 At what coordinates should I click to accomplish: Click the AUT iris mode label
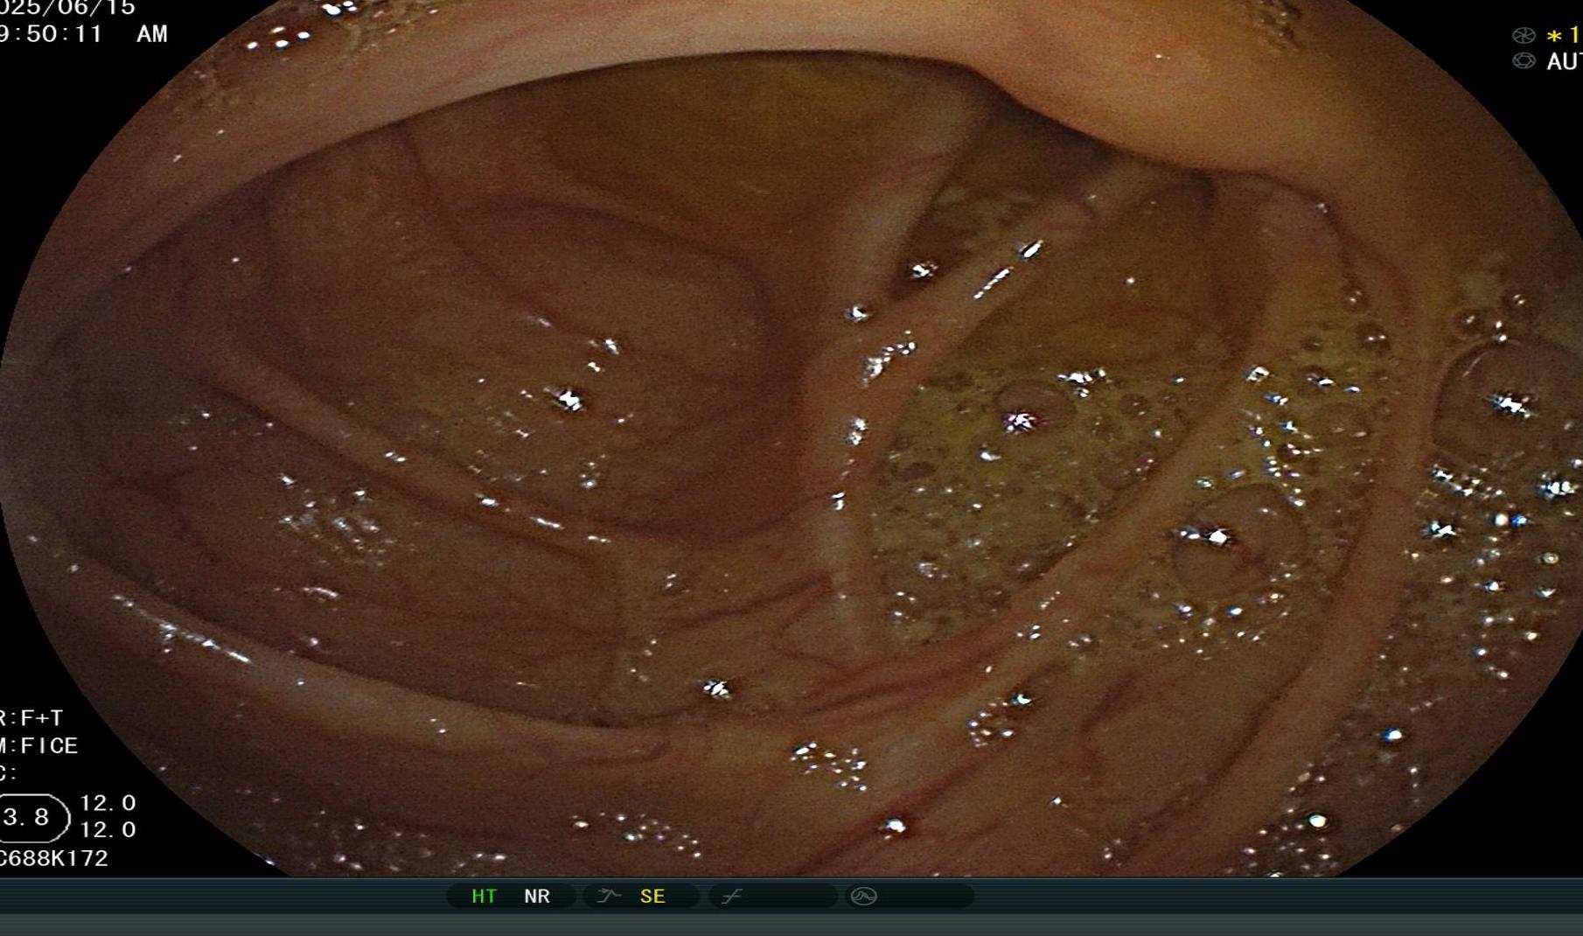[x=1565, y=62]
